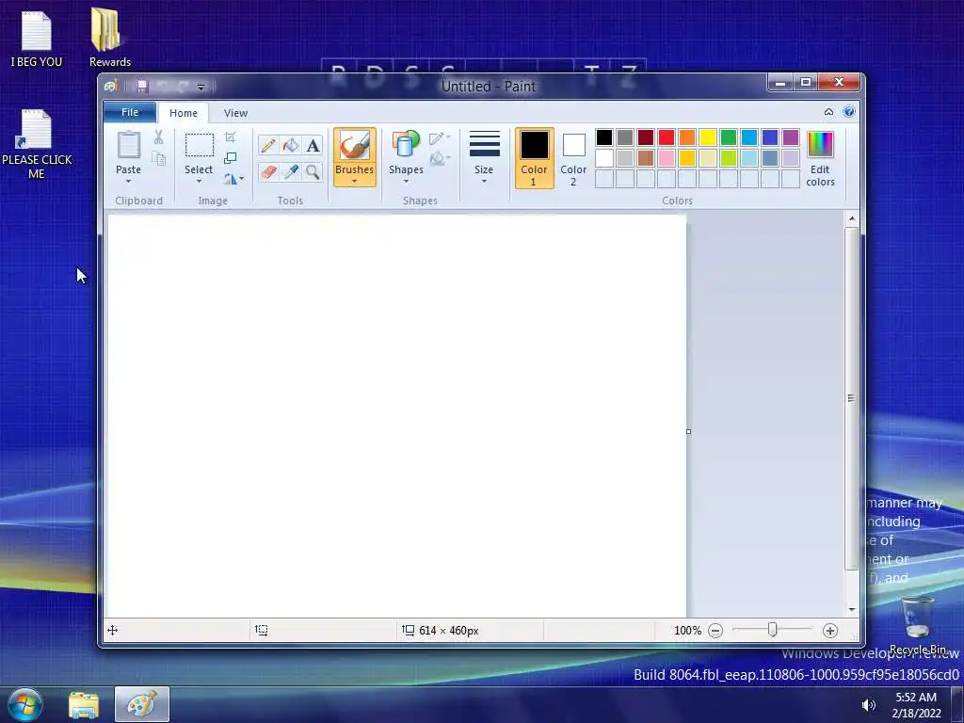Click the Zoom out minus button
Image resolution: width=964 pixels, height=723 pixels.
715,630
